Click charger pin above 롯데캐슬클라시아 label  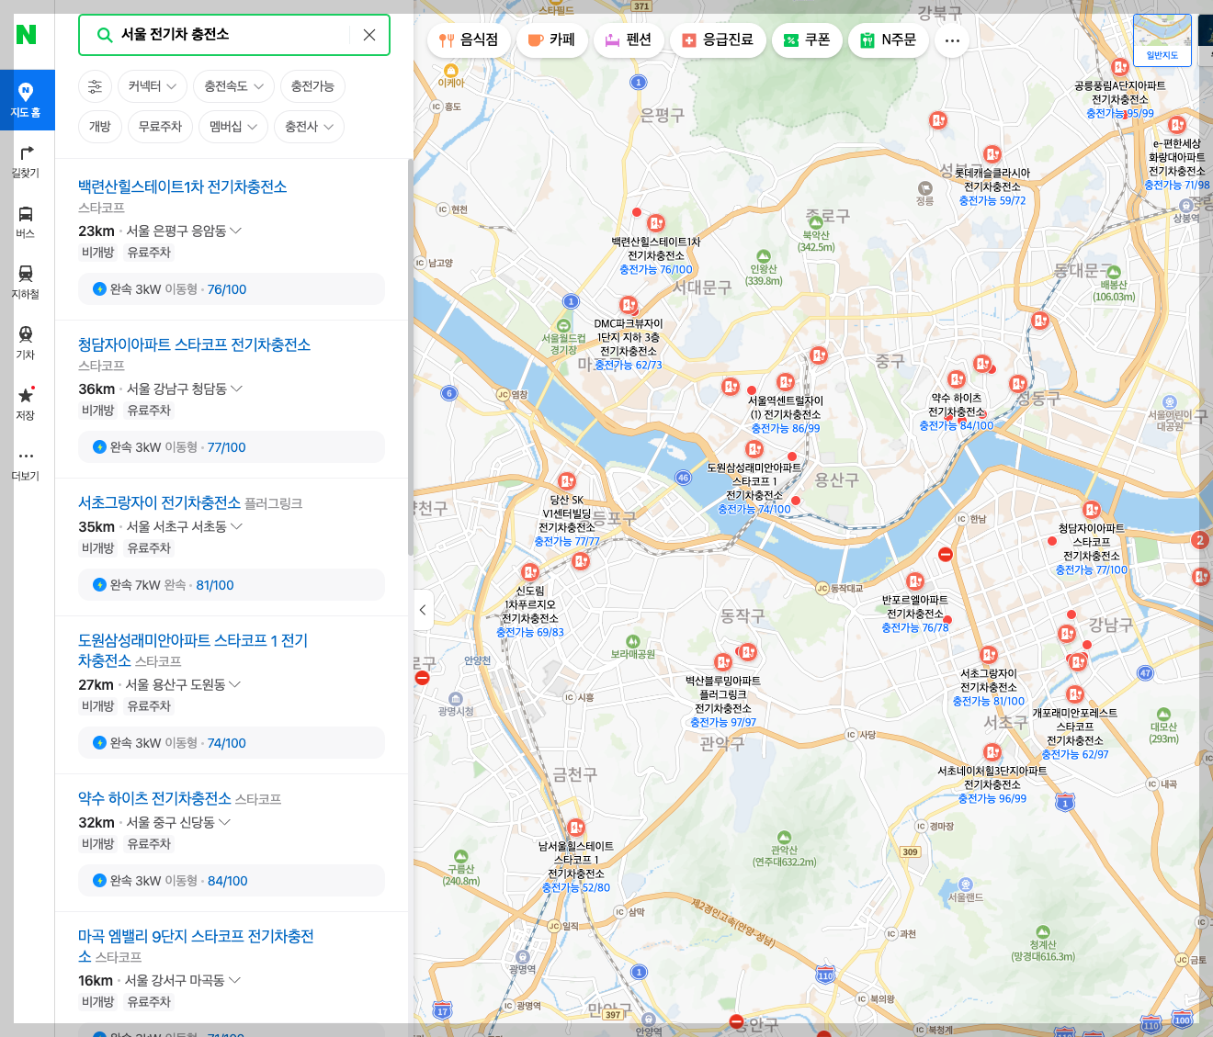coord(992,154)
